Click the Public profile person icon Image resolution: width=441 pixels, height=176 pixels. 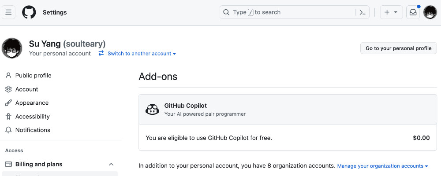click(8, 76)
